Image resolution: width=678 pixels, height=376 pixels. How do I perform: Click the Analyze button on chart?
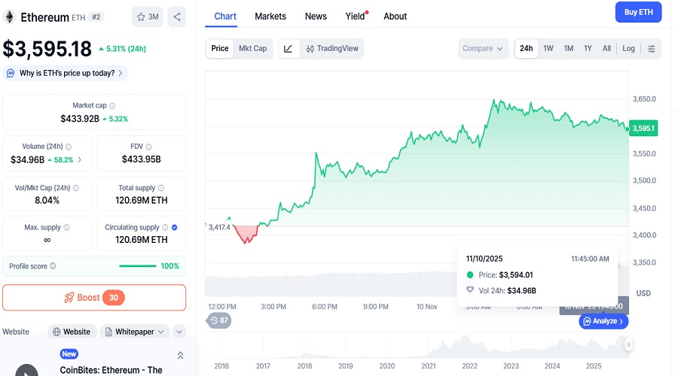[x=603, y=321]
